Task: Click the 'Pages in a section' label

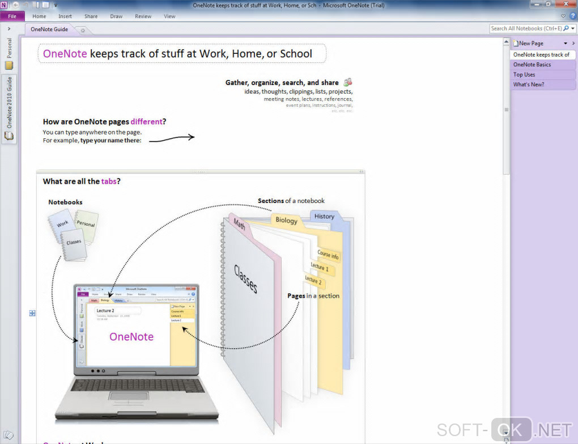Action: (x=313, y=296)
